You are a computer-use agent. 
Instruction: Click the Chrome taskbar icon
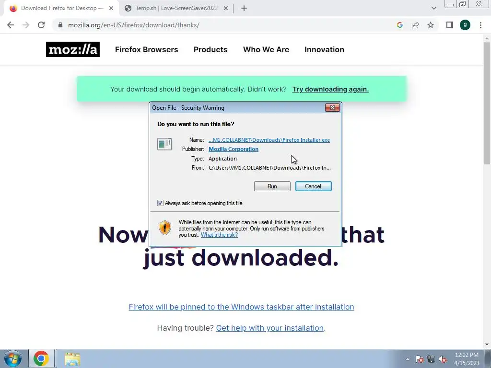coord(41,358)
